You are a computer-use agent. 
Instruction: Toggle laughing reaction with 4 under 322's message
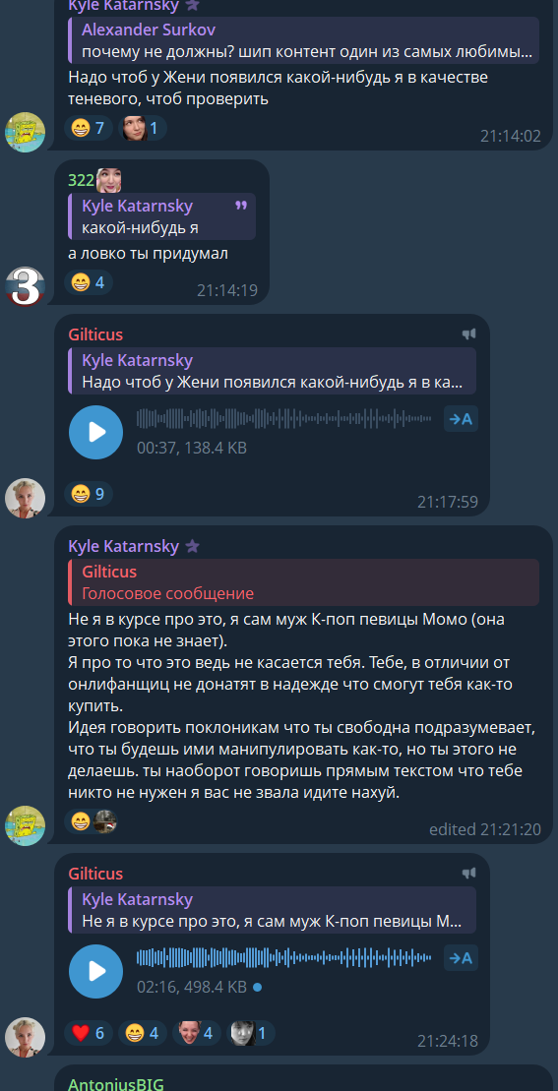[89, 282]
